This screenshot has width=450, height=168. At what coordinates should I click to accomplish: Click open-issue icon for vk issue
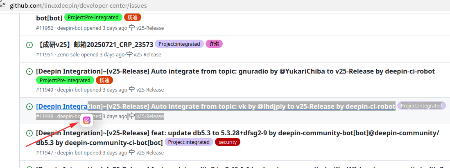(x=29, y=107)
